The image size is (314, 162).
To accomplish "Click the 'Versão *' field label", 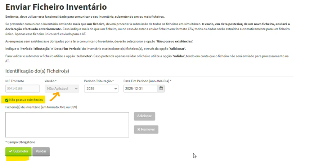I will 50,81.
